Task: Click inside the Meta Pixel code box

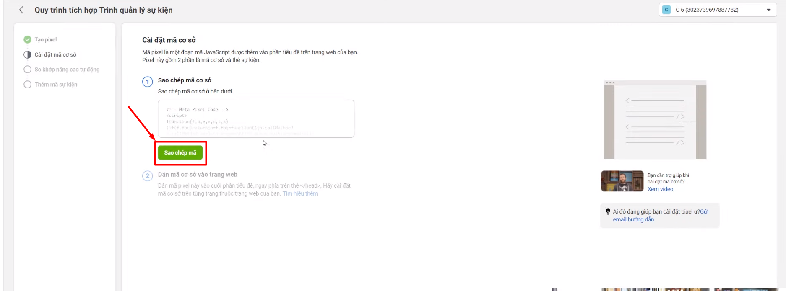Action: pyautogui.click(x=256, y=119)
